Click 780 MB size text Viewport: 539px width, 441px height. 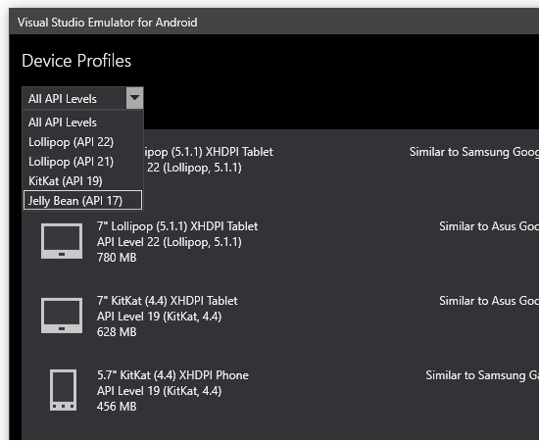117,258
